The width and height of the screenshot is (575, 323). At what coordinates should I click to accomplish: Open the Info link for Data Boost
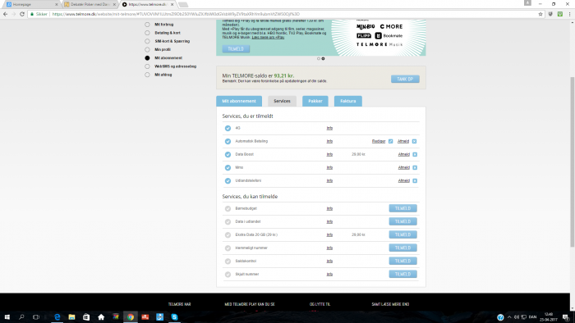click(329, 154)
